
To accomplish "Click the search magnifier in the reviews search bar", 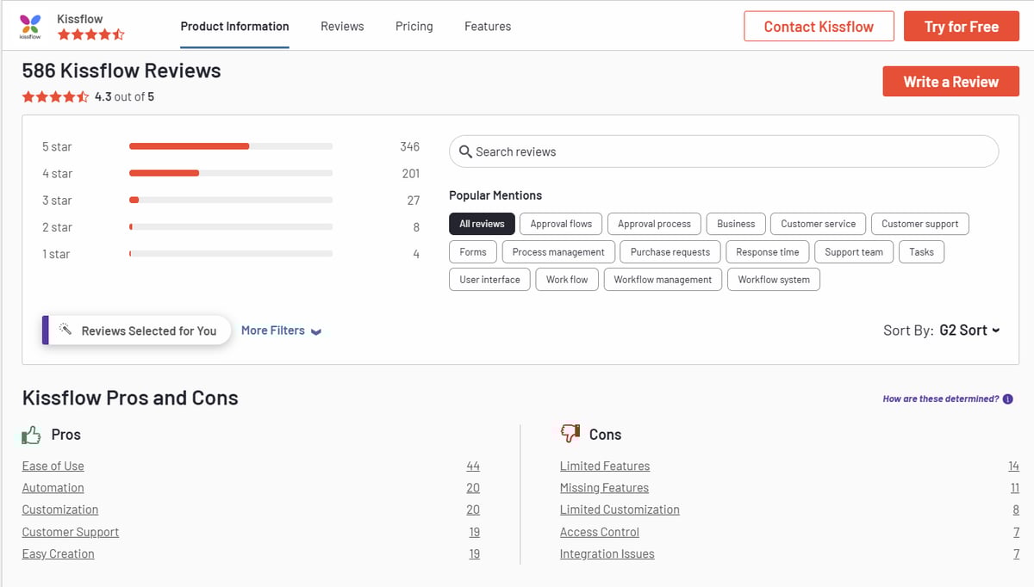I will pos(466,151).
